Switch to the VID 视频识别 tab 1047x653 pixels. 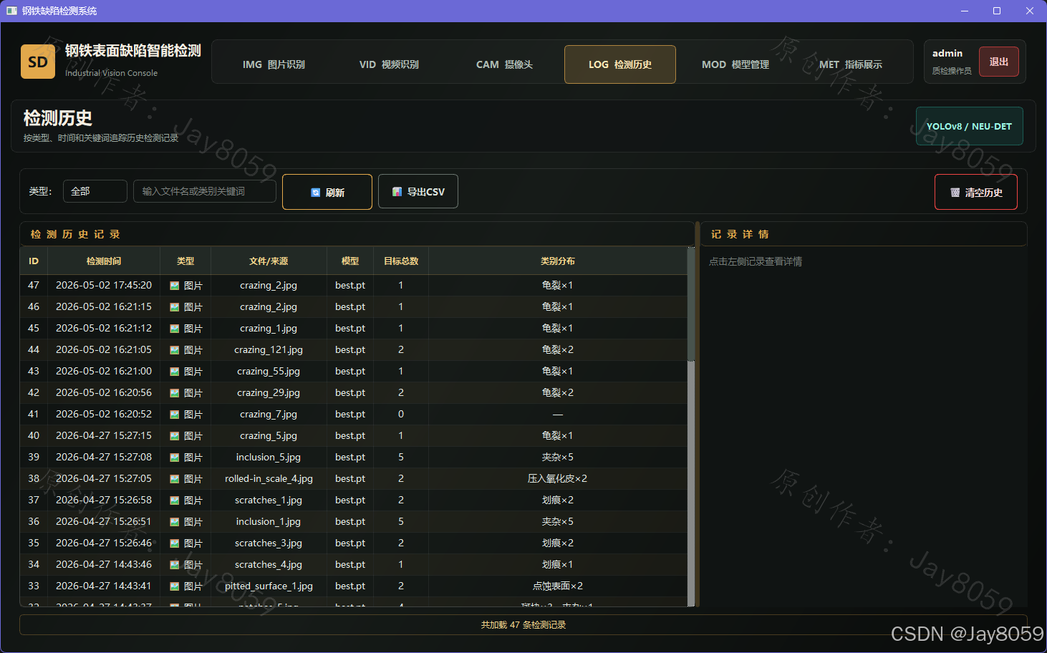click(x=389, y=64)
